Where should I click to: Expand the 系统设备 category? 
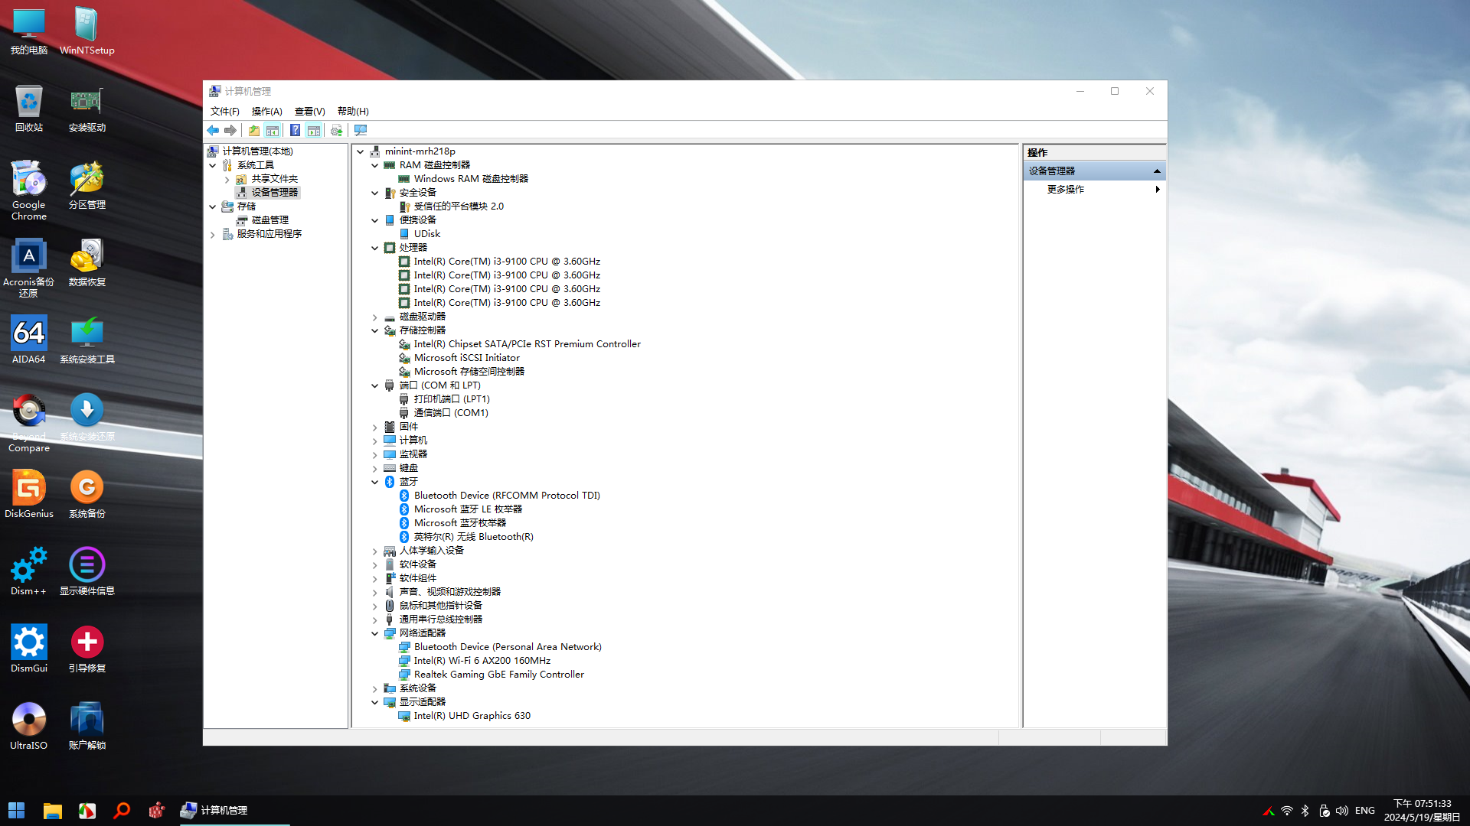[x=374, y=688]
